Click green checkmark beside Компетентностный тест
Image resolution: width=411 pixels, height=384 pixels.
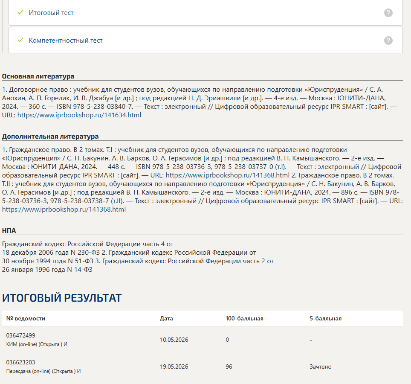[20, 40]
